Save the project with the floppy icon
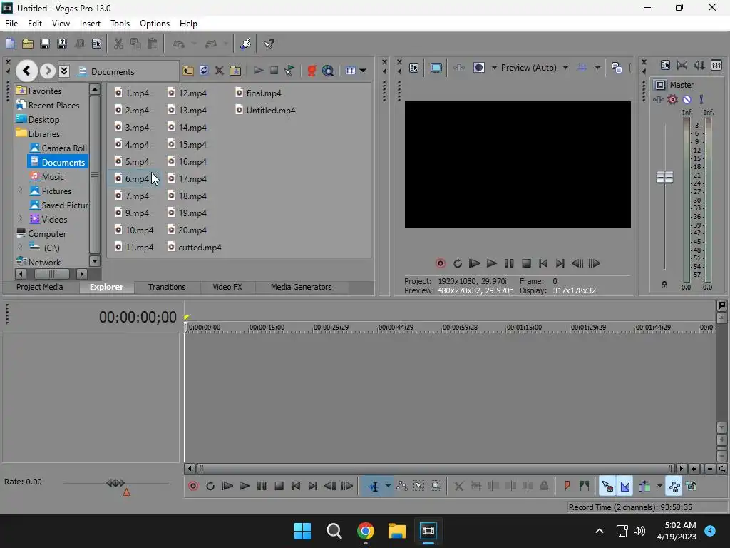This screenshot has width=730, height=548. (x=45, y=44)
